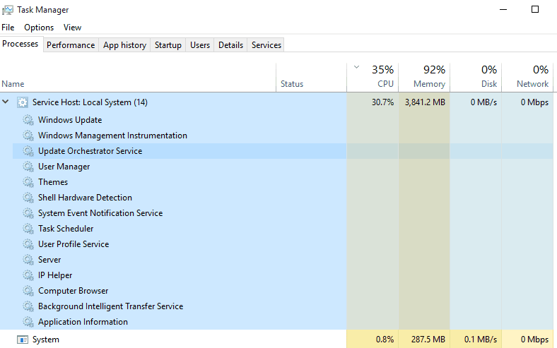Open the View menu

[x=73, y=28]
